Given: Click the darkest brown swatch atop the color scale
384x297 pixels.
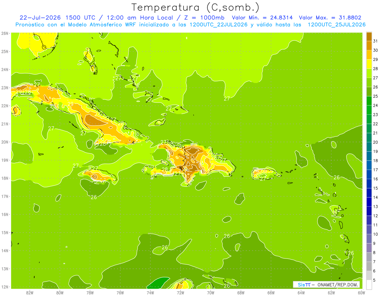Looking at the screenshot, I should [369, 37].
